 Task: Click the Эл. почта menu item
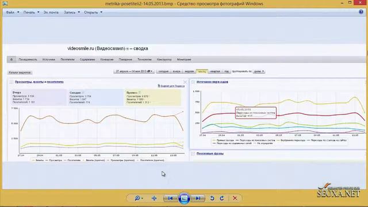click(51, 12)
